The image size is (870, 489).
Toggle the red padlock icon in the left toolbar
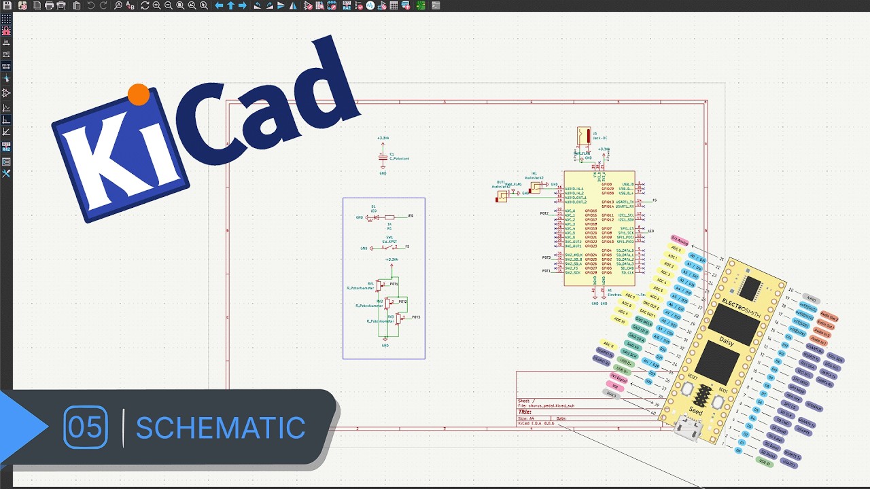click(6, 31)
